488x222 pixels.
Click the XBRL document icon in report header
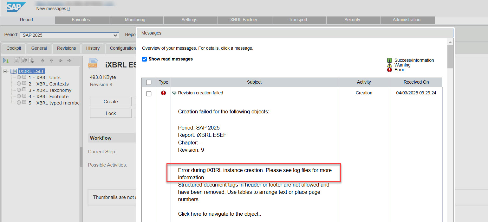[93, 63]
